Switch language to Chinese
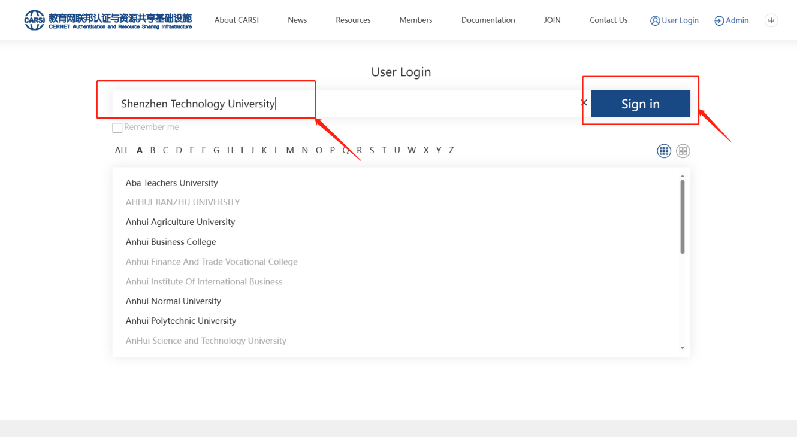 (771, 20)
